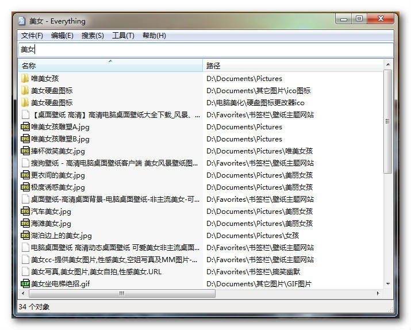Select file name 极度诱惑美女.jpg
This screenshot has width=411, height=330.
[x=57, y=187]
